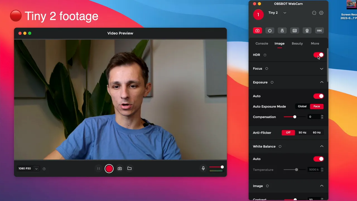
Task: Click the OSC button in the toolbar
Action: 319,31
